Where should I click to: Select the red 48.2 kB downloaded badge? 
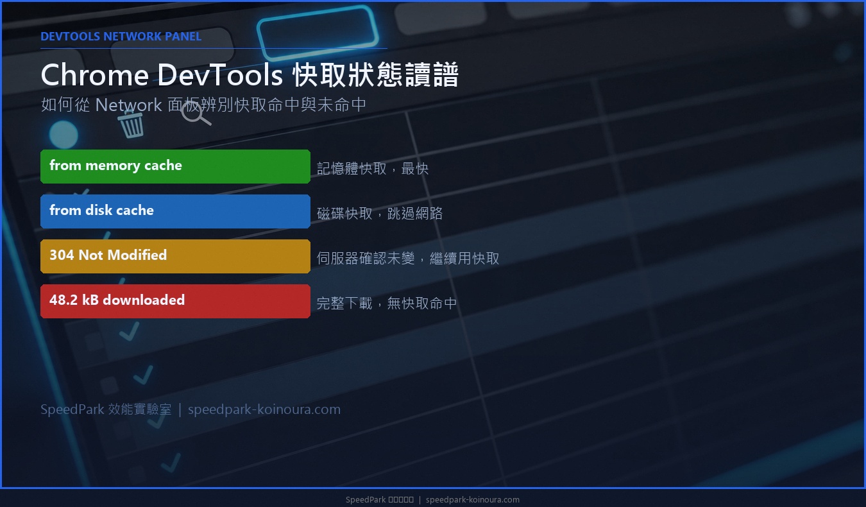click(175, 301)
